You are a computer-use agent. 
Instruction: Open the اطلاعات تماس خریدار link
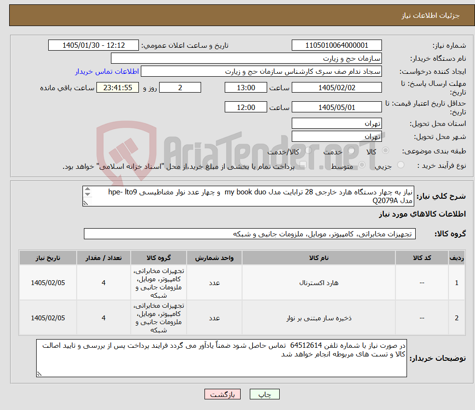tap(107, 71)
